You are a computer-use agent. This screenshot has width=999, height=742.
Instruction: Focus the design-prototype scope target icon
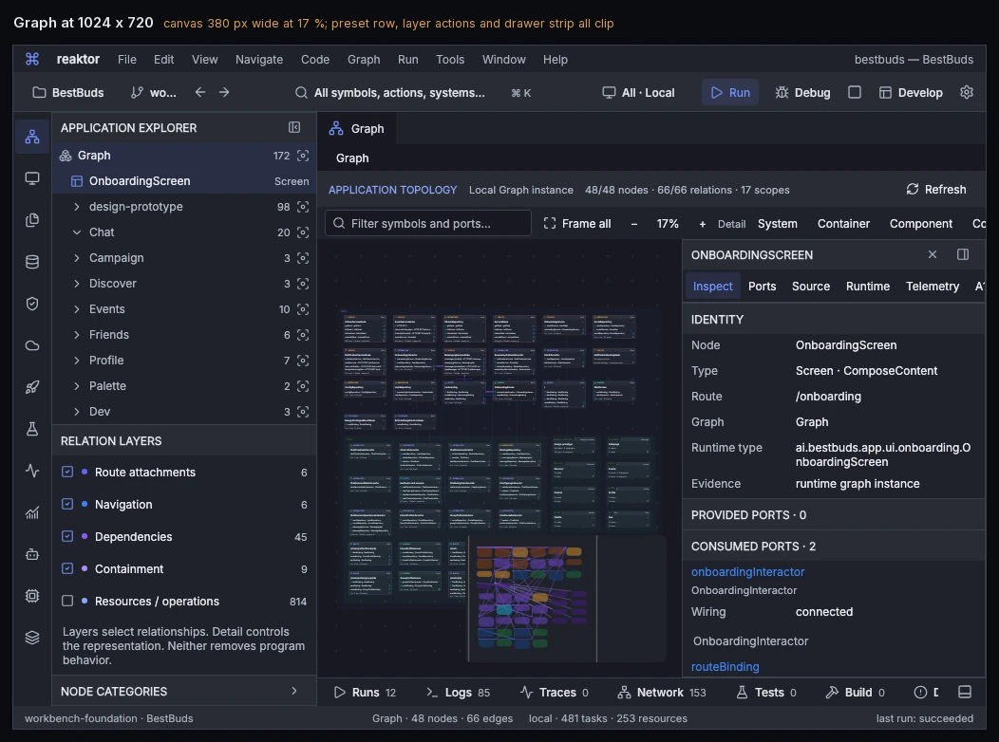[x=303, y=207]
